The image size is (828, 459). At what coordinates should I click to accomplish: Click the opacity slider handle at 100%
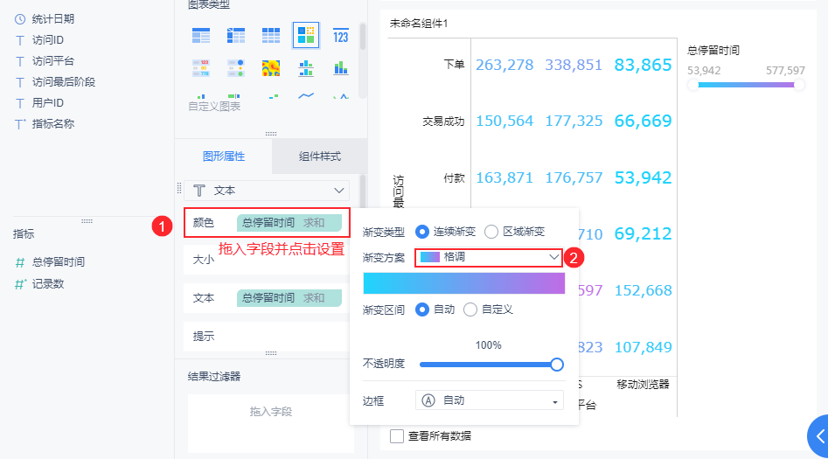(x=557, y=365)
